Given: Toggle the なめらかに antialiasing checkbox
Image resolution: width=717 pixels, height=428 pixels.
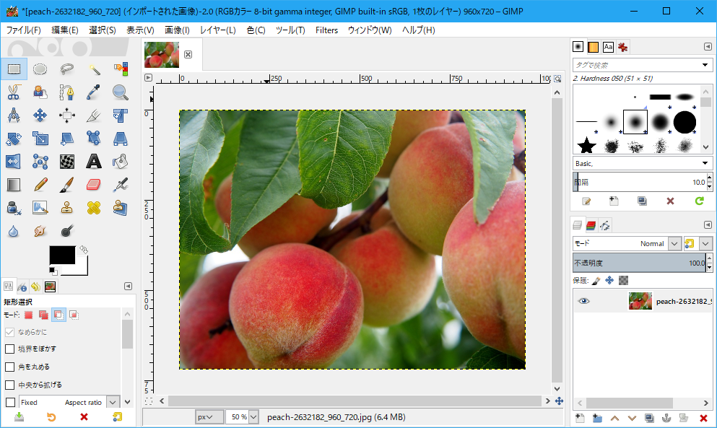Looking at the screenshot, I should (x=9, y=332).
